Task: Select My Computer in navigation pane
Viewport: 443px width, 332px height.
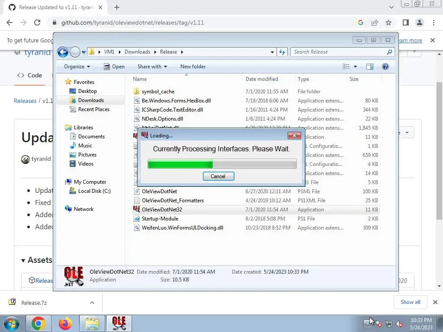Action: click(x=90, y=182)
